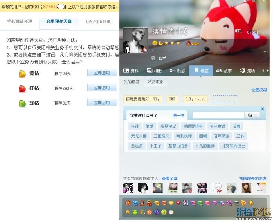
Task: Pick the 诗经 suggested tag
Action: (135, 126)
